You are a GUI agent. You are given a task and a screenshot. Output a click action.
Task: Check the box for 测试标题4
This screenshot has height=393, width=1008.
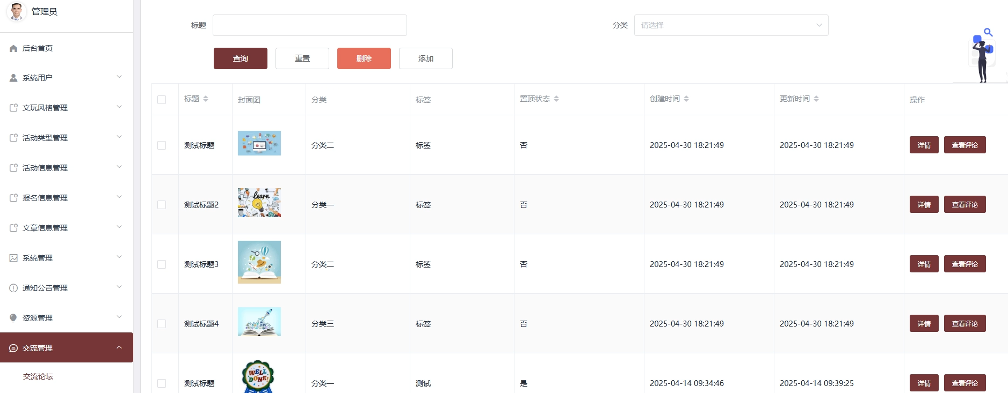[x=162, y=324]
